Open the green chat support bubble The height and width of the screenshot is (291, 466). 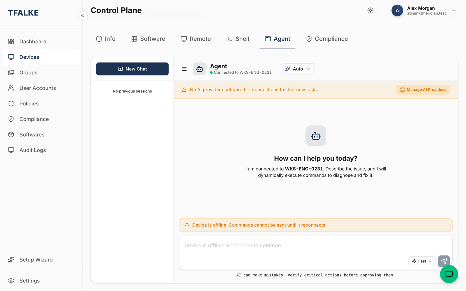click(449, 274)
